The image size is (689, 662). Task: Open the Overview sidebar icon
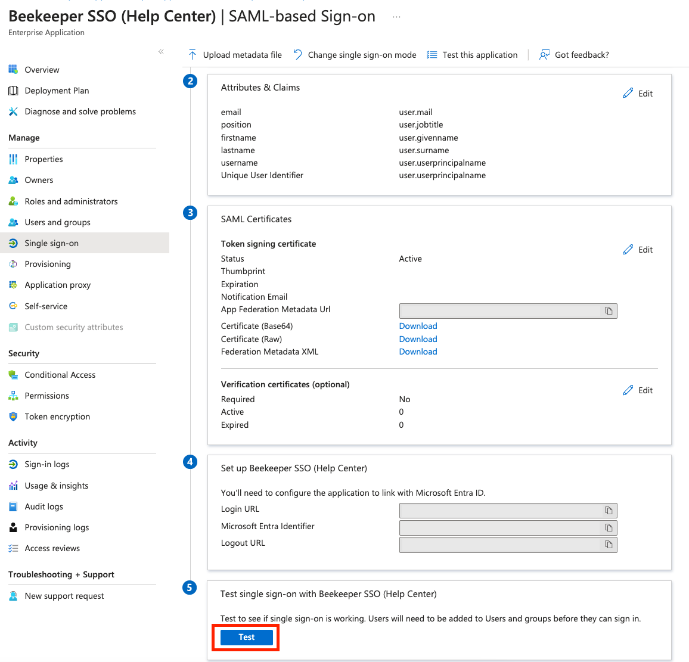point(13,69)
